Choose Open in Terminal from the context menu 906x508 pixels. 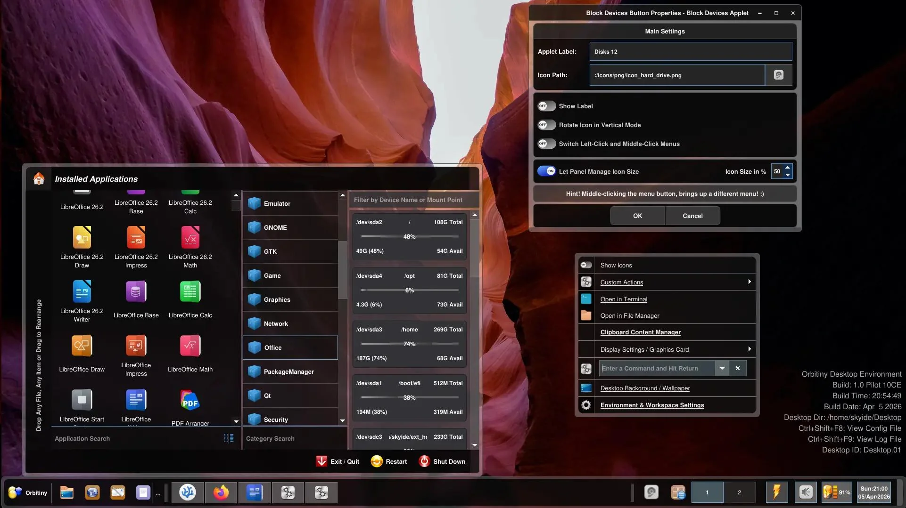[623, 299]
